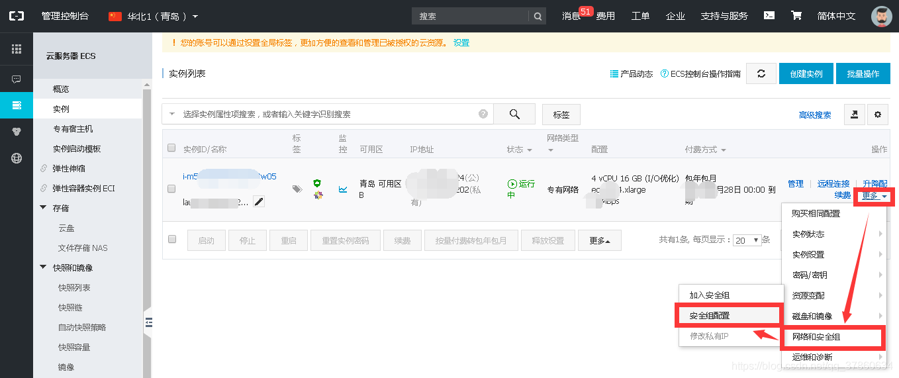The width and height of the screenshot is (899, 378).
Task: Click 远程连接 for the instance
Action: (x=833, y=183)
